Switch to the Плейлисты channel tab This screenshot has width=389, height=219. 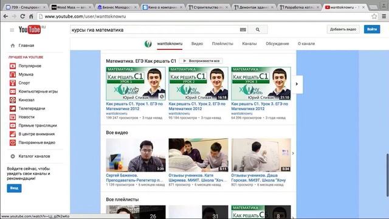point(222,44)
